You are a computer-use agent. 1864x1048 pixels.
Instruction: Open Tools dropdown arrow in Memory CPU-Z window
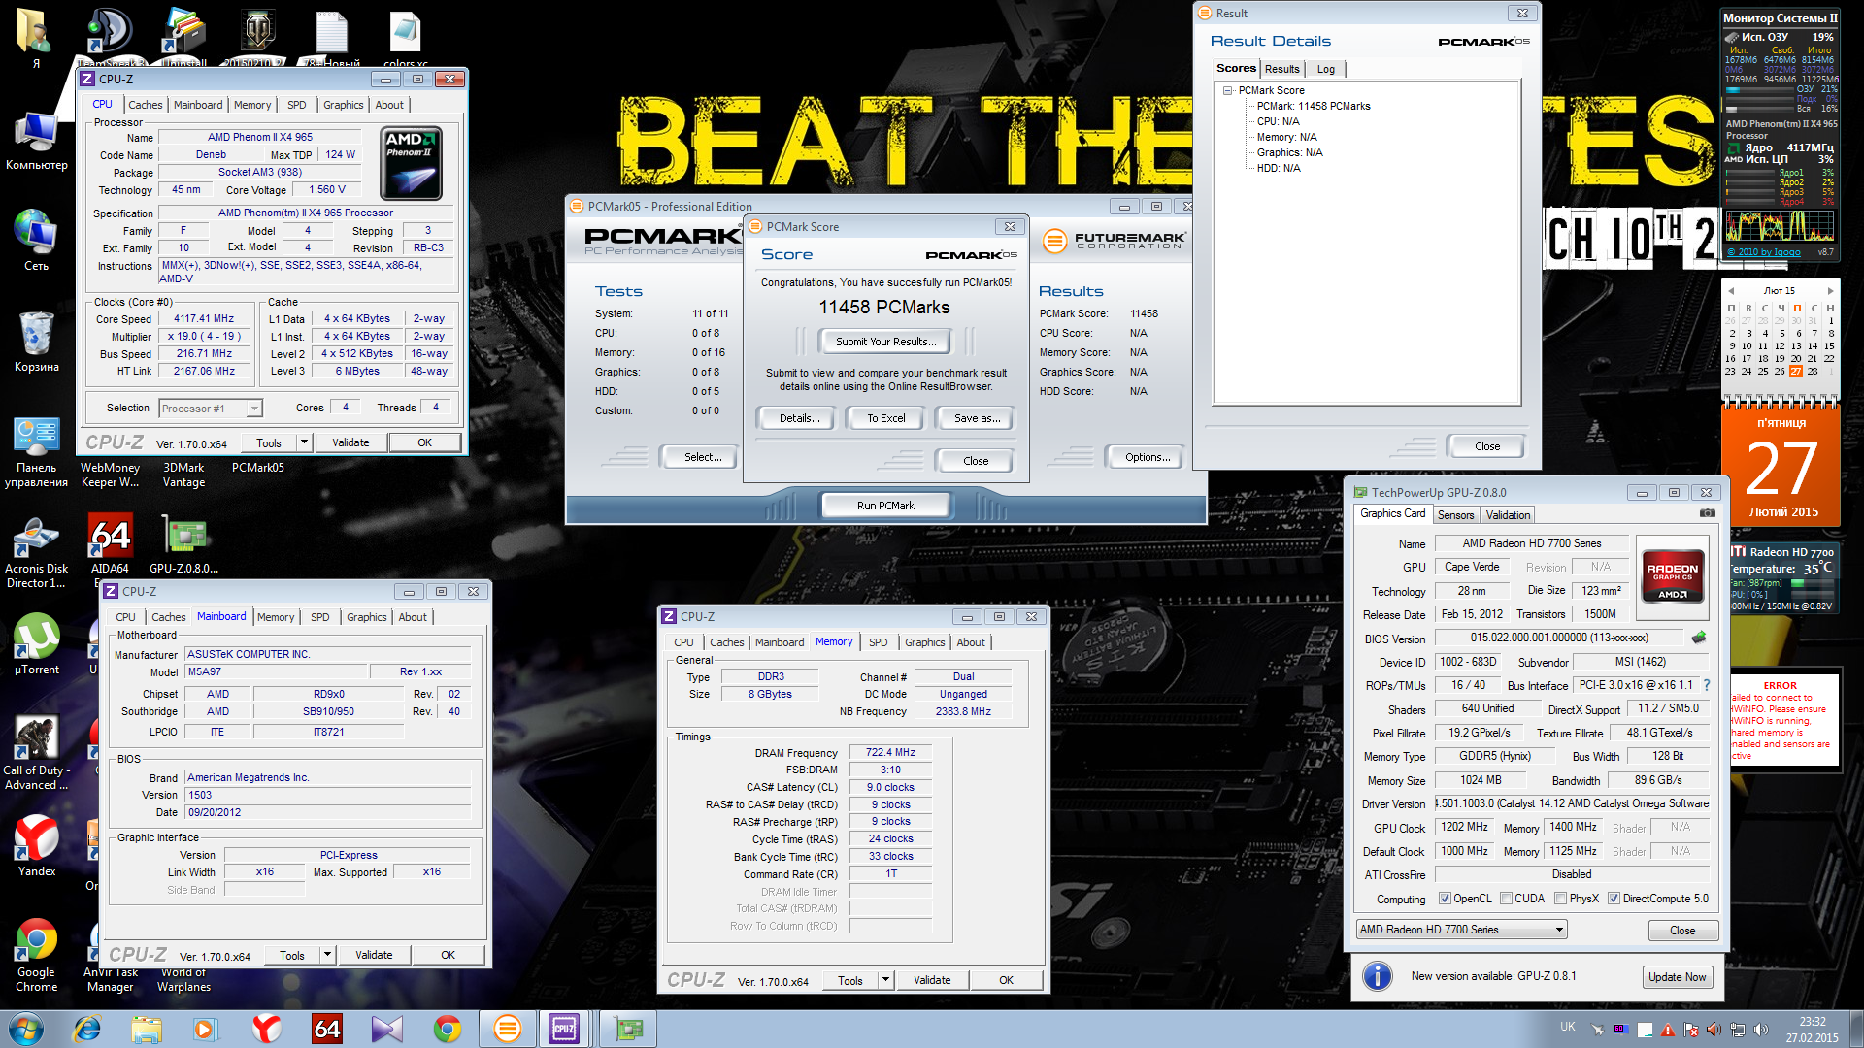point(885,980)
